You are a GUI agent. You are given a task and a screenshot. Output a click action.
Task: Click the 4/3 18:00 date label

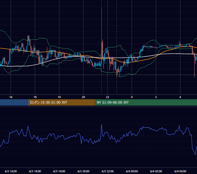(x=59, y=171)
